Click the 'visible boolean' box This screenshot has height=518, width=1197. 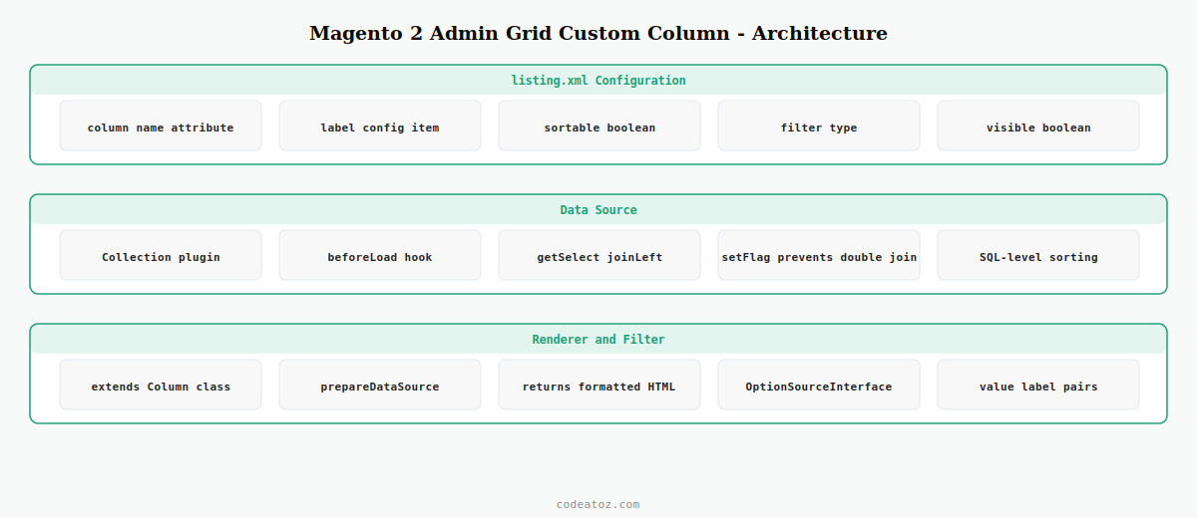pos(1038,126)
